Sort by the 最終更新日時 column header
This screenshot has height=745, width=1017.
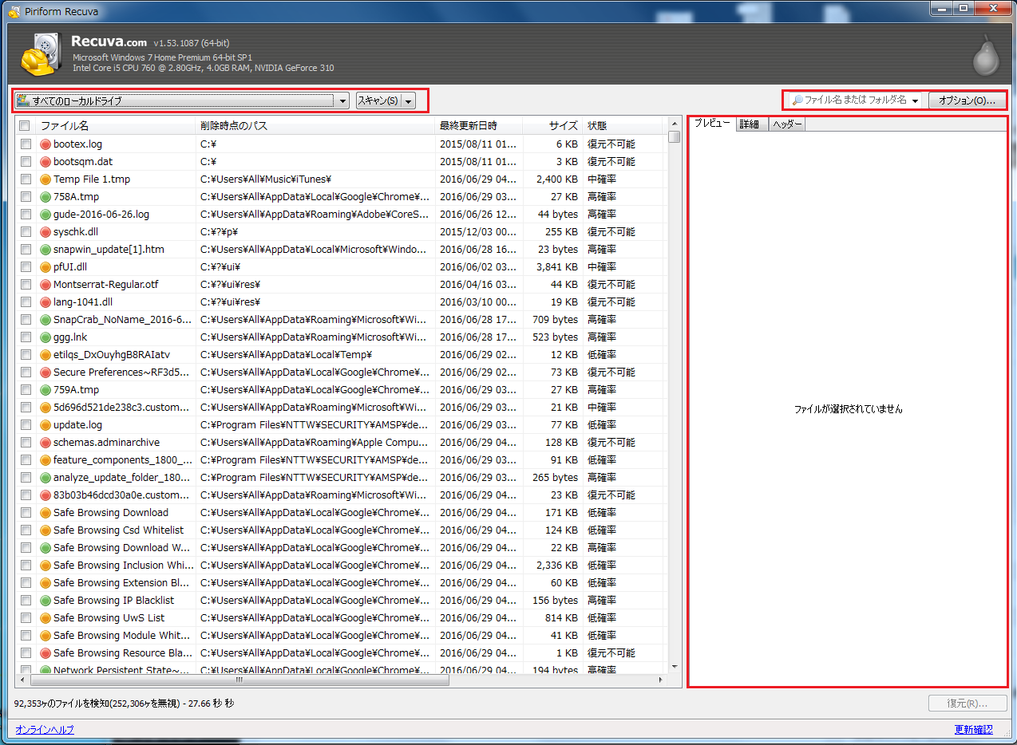pos(479,126)
